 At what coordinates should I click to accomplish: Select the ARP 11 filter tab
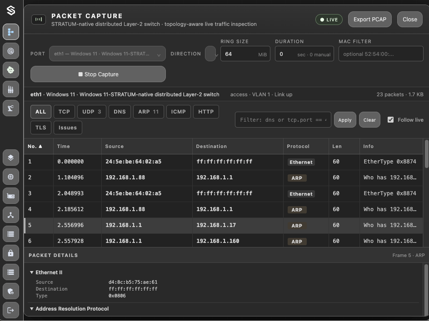pyautogui.click(x=148, y=112)
